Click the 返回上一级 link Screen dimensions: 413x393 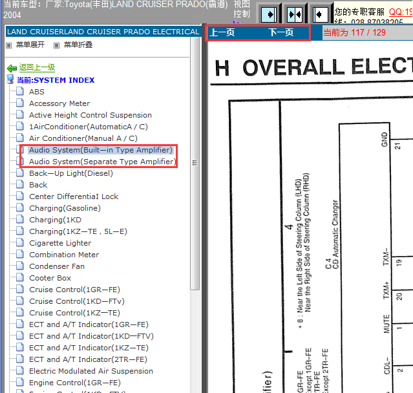click(37, 67)
